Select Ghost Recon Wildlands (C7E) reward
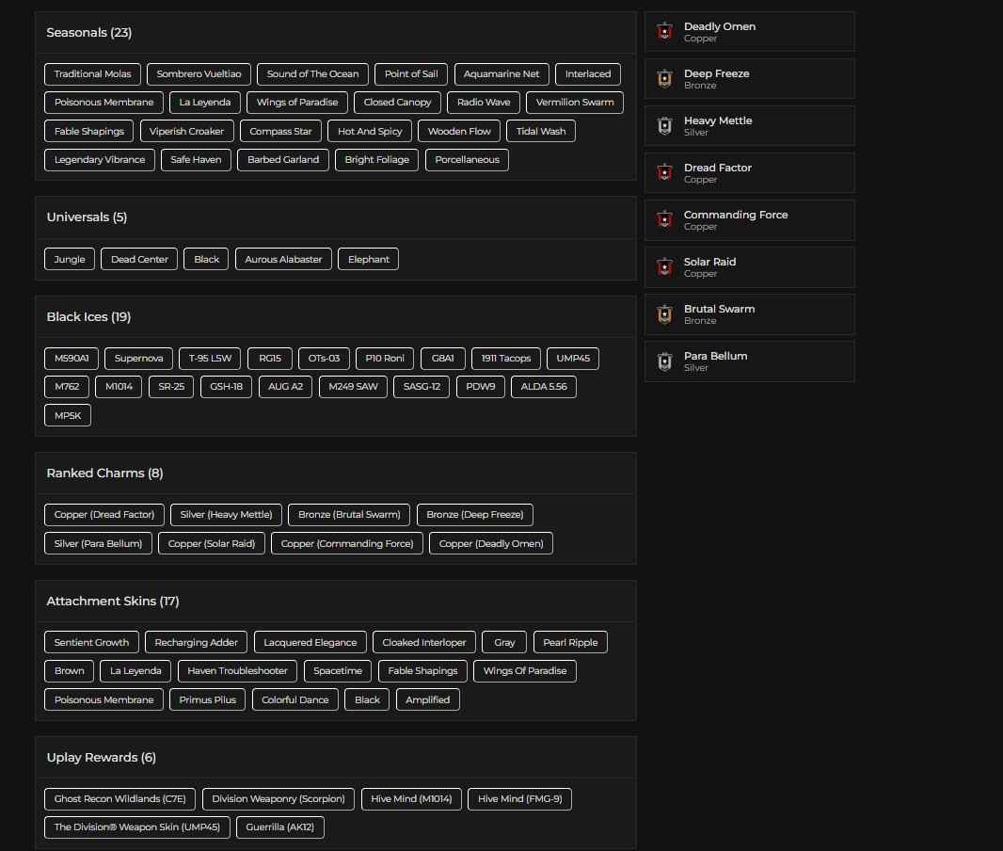The width and height of the screenshot is (1003, 851). (x=119, y=799)
